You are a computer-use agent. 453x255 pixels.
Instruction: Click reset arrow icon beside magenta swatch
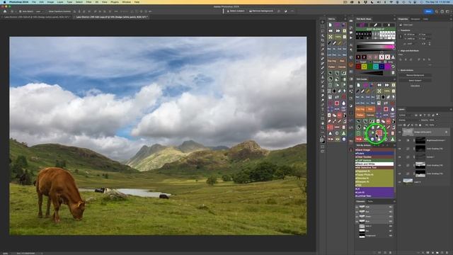coord(394,67)
